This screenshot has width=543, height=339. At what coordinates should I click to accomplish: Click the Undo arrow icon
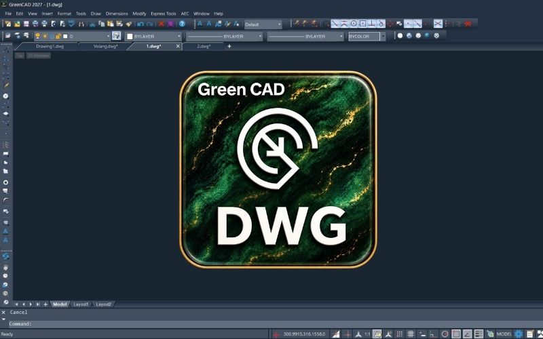coord(141,24)
